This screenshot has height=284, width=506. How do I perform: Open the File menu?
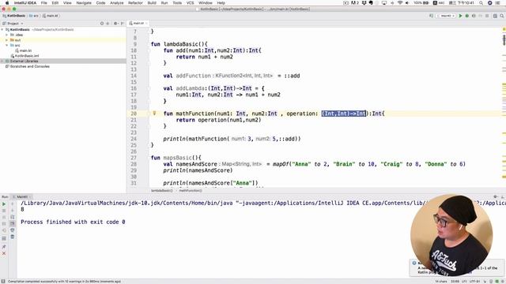click(x=44, y=3)
